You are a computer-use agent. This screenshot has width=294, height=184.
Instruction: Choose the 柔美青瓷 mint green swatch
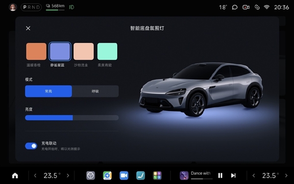107,52
